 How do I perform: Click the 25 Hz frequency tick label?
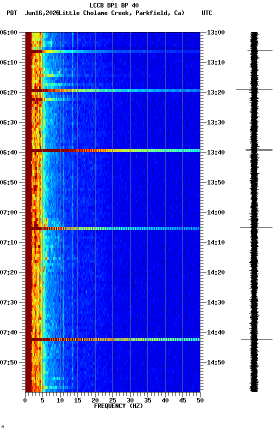pos(112,400)
